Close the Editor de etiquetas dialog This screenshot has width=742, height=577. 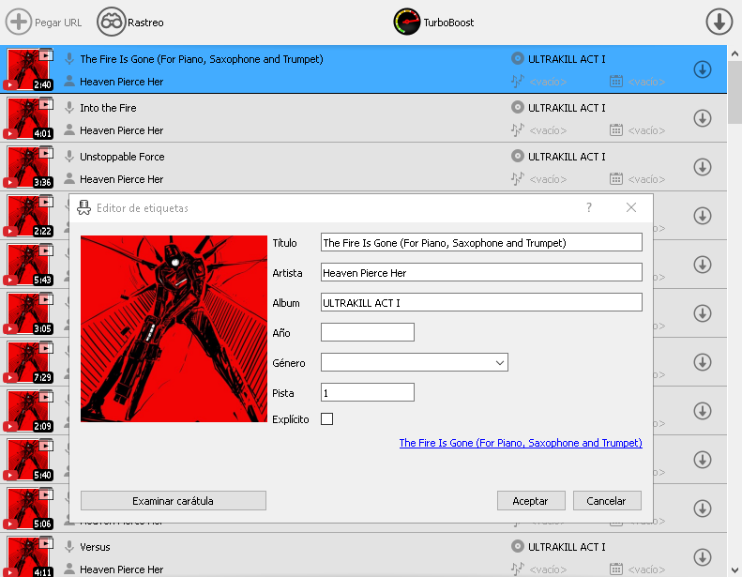tap(630, 207)
